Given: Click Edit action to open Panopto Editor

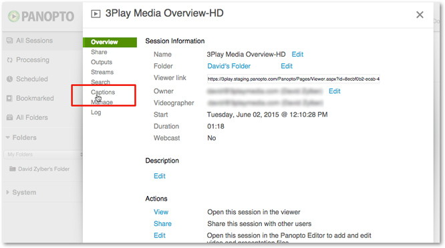Looking at the screenshot, I should point(160,235).
